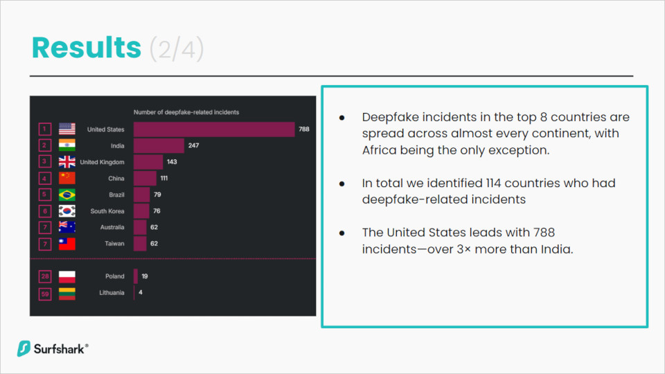Screen dimensions: 665x374
Task: Click rank badge 28 beside Poland
Action: coord(45,276)
